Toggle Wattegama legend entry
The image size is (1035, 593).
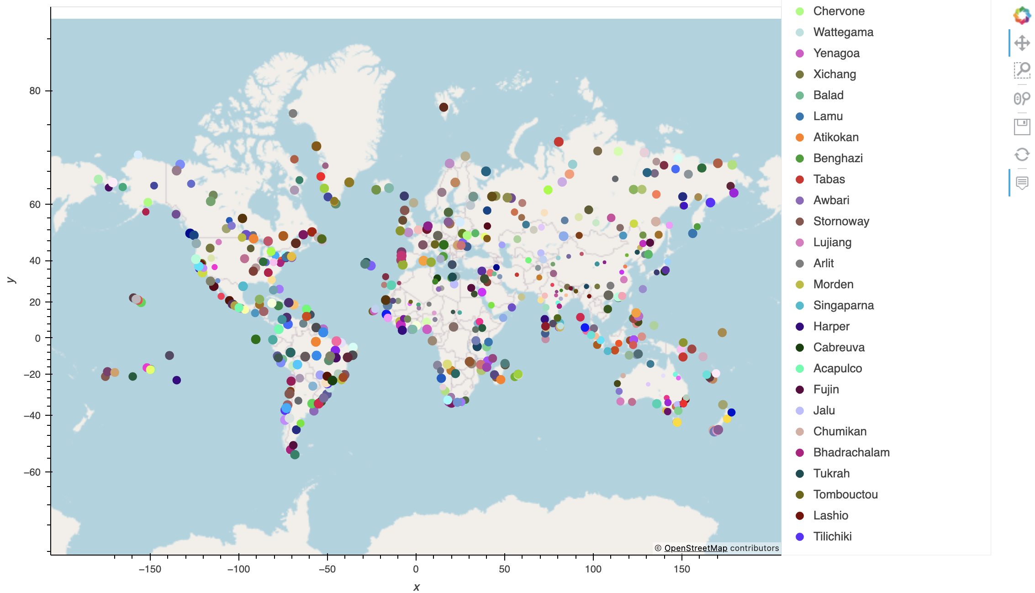(843, 32)
